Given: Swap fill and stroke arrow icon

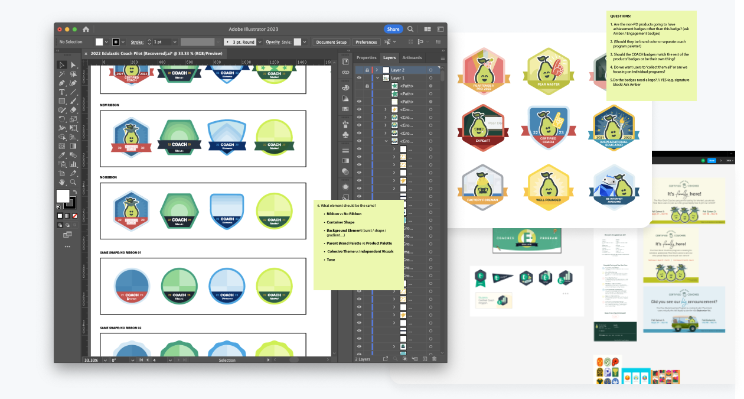Looking at the screenshot, I should (x=75, y=192).
